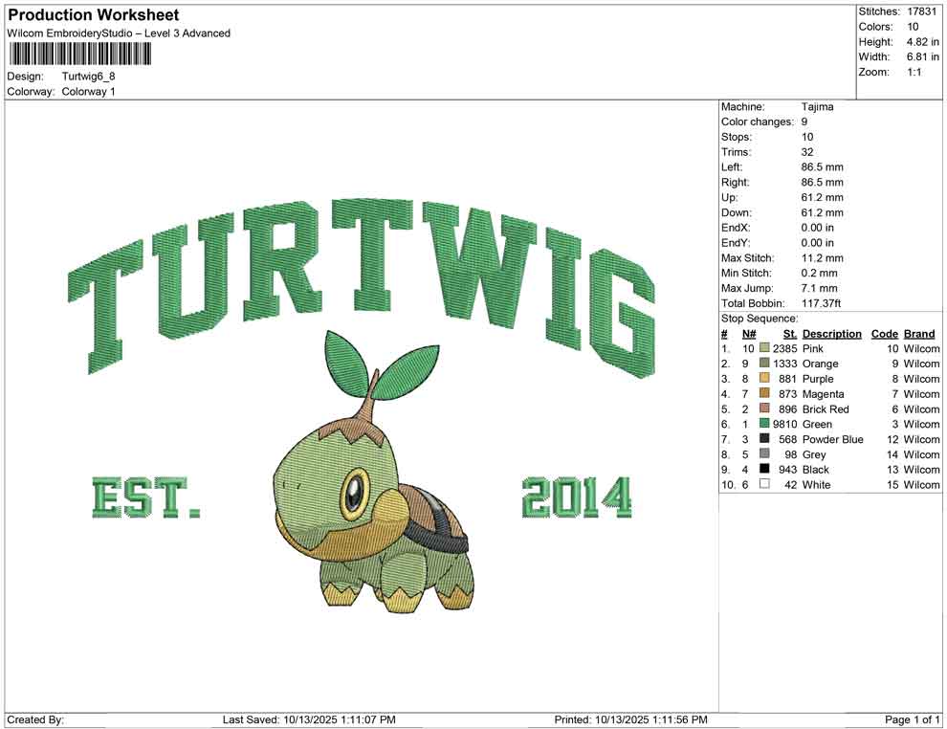This screenshot has height=729, width=947.
Task: Click the Zoom value 1:1
Action: pyautogui.click(x=914, y=72)
